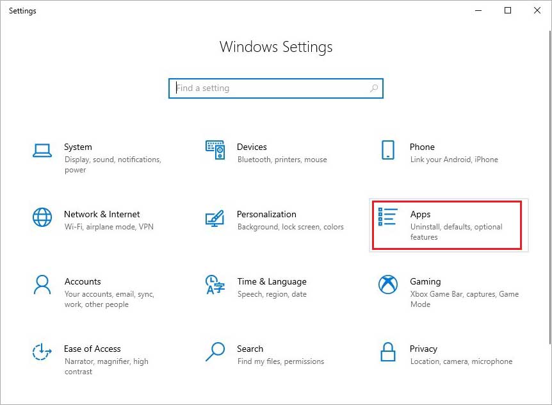This screenshot has height=405, width=552.
Task: Open Apps settings title
Action: [420, 214]
